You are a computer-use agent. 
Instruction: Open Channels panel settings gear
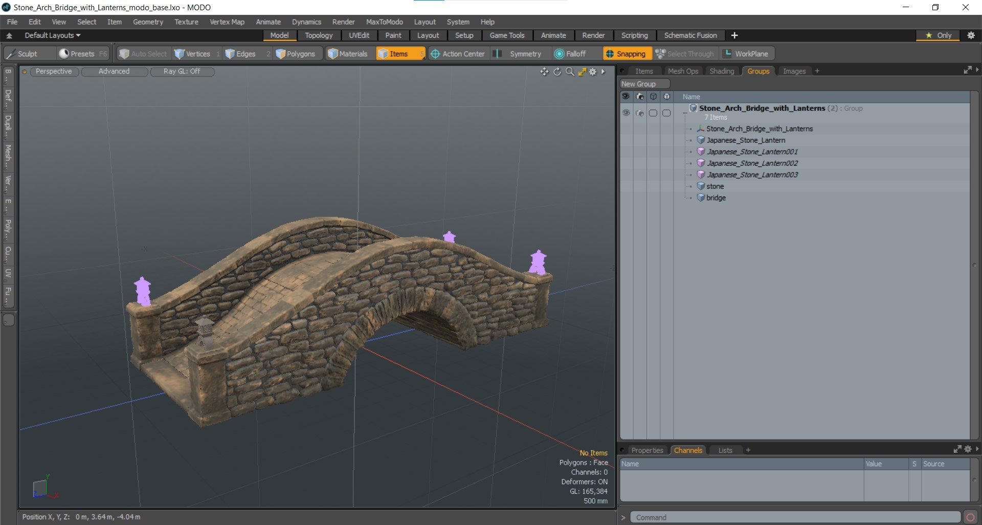tap(968, 449)
